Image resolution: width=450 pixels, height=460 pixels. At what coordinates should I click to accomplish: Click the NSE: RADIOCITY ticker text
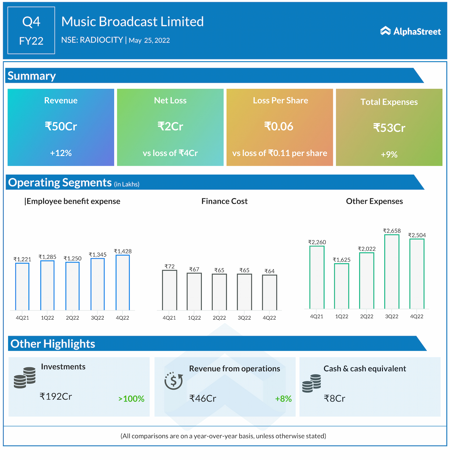tap(92, 40)
